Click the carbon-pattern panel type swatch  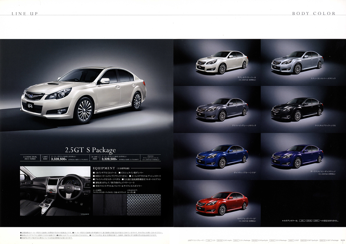click(x=144, y=205)
